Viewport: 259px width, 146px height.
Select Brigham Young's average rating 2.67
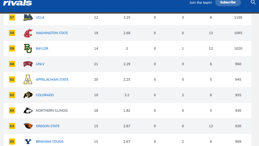(x=127, y=142)
